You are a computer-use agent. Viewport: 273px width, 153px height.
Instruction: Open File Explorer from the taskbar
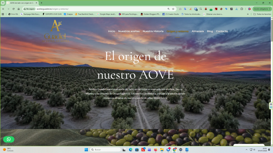click(x=162, y=149)
